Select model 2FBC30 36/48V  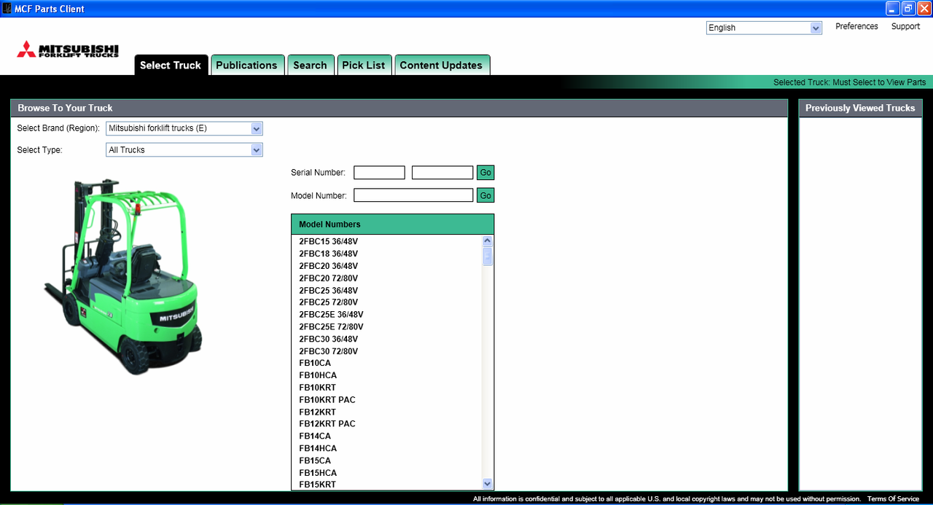pyautogui.click(x=328, y=339)
